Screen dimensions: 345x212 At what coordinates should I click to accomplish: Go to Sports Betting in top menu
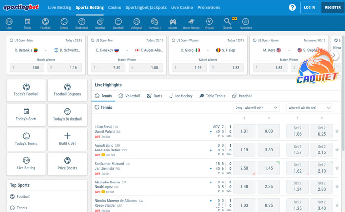tap(90, 7)
